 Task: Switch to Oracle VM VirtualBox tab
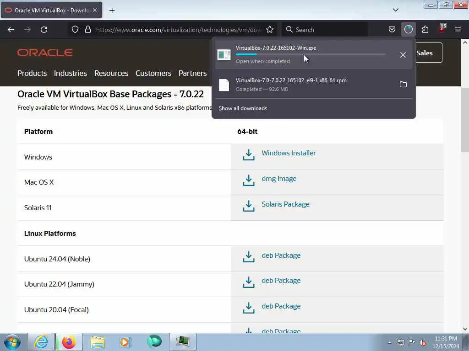click(x=51, y=10)
